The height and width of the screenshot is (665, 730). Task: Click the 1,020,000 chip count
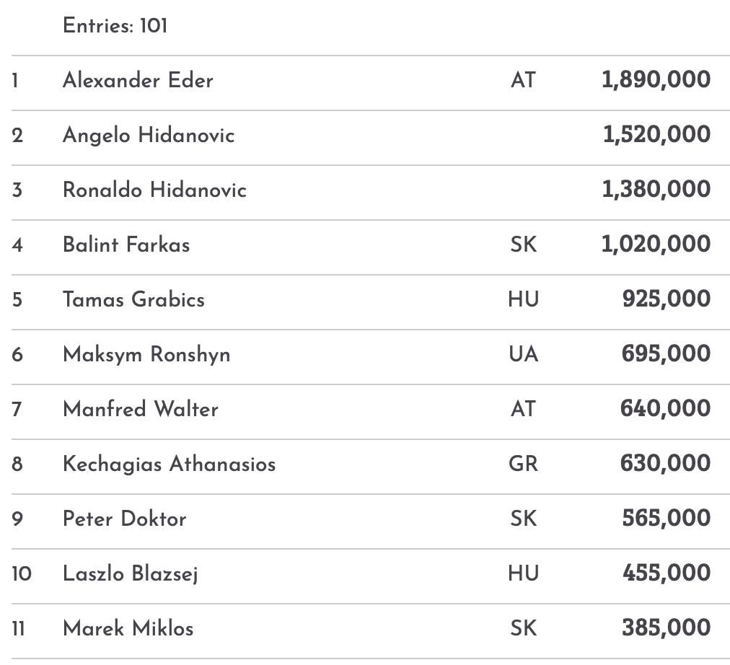656,245
